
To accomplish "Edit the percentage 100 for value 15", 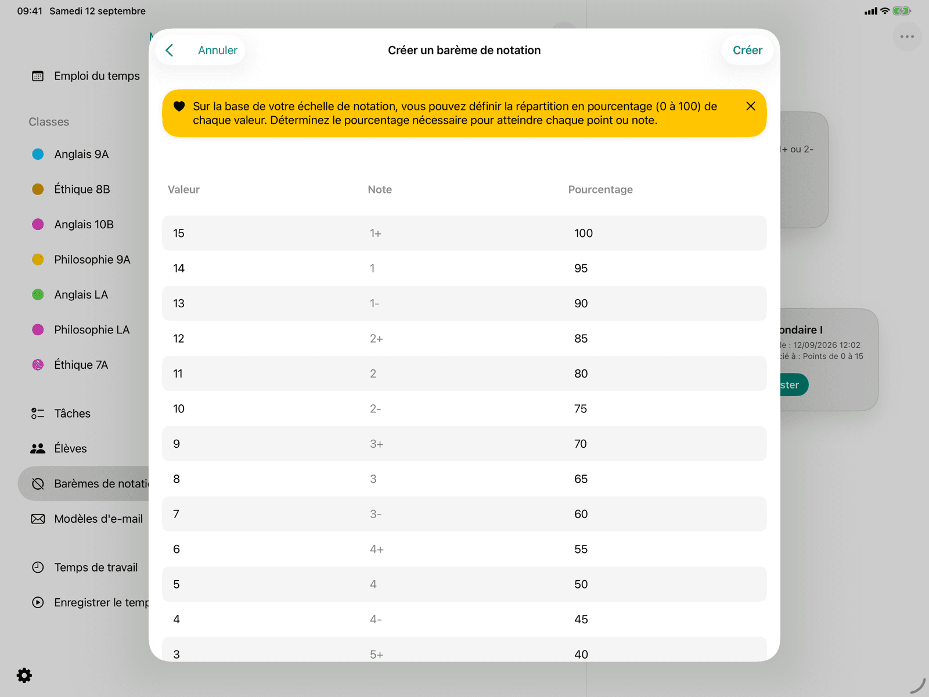I will (584, 233).
